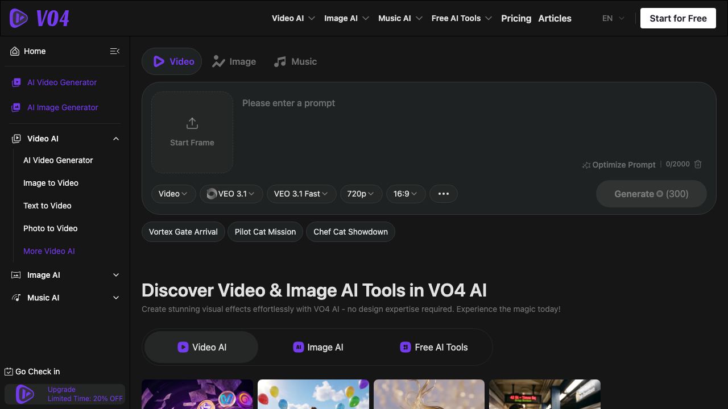This screenshot has width=728, height=409.
Task: Click the Image tab's picture icon
Action: click(218, 61)
